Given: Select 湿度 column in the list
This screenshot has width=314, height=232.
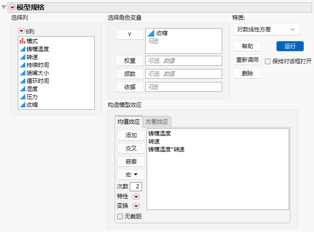Looking at the screenshot, I should pyautogui.click(x=32, y=89).
